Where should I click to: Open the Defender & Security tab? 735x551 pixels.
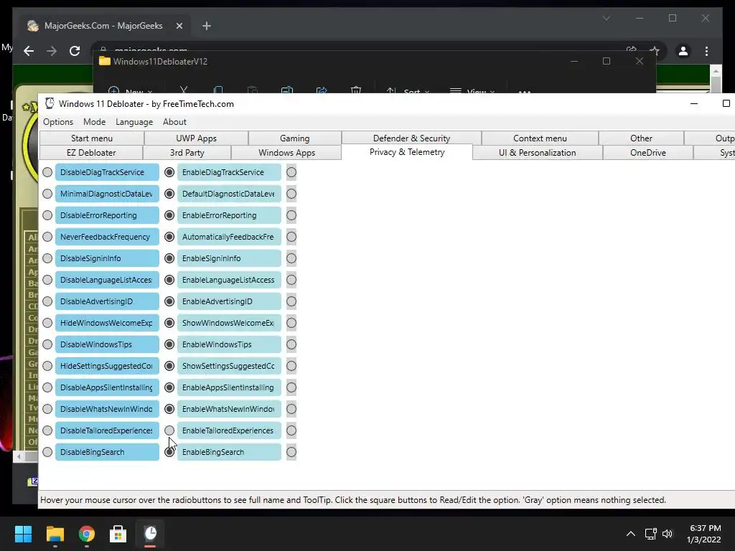click(411, 138)
